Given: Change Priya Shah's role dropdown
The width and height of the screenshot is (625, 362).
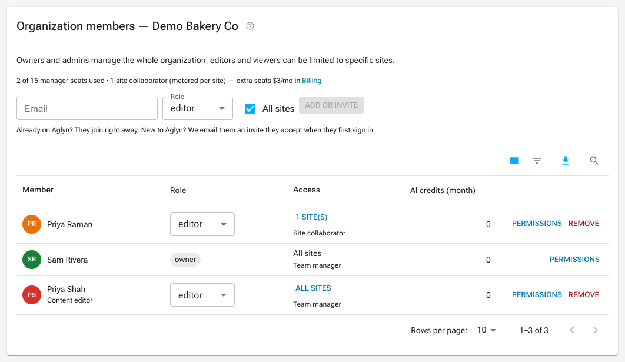Looking at the screenshot, I should (202, 295).
